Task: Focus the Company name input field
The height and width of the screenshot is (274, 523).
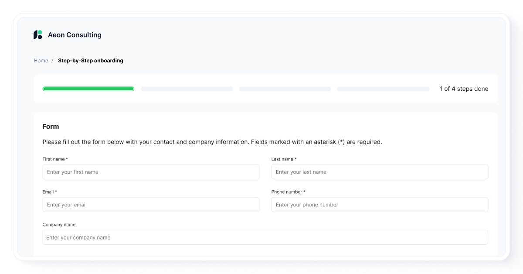Action: [265, 237]
